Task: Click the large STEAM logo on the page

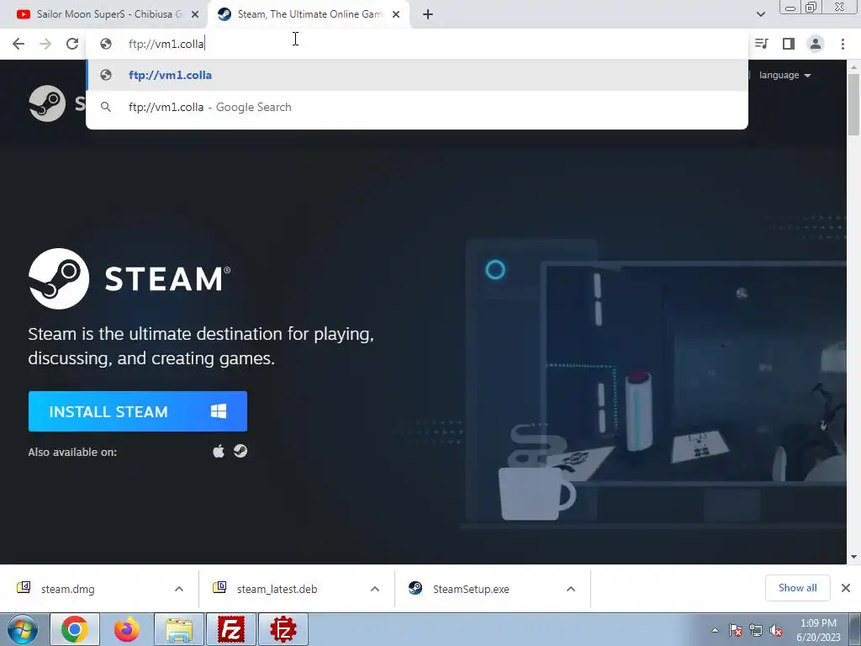Action: tap(129, 278)
